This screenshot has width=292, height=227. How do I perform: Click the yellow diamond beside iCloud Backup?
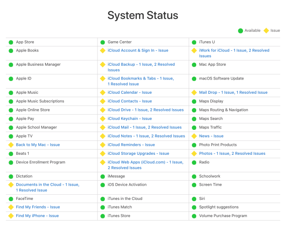[103, 64]
